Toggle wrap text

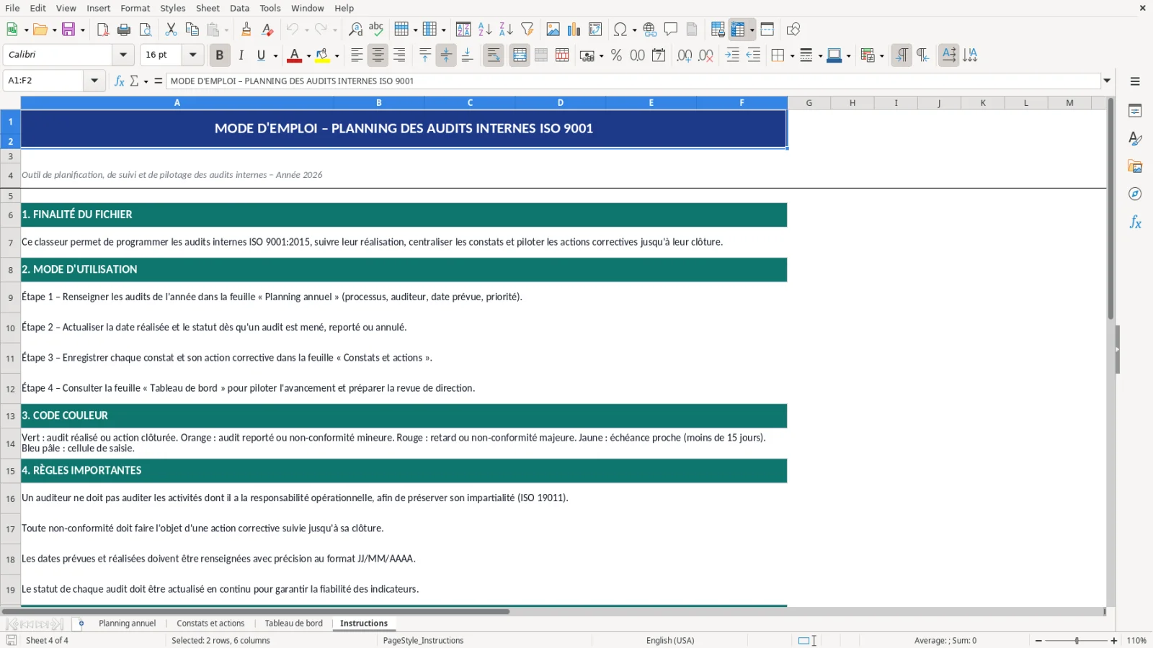pyautogui.click(x=494, y=55)
